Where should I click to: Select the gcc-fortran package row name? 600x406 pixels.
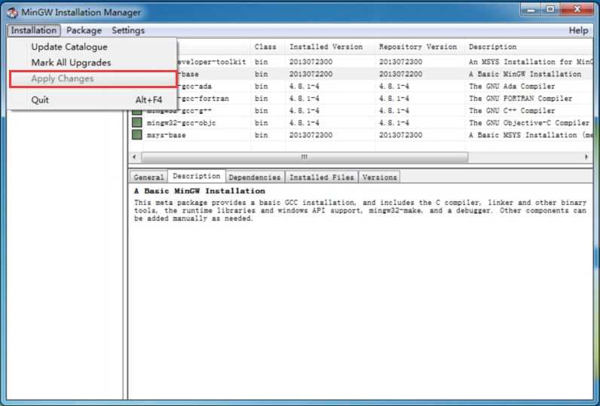[204, 98]
